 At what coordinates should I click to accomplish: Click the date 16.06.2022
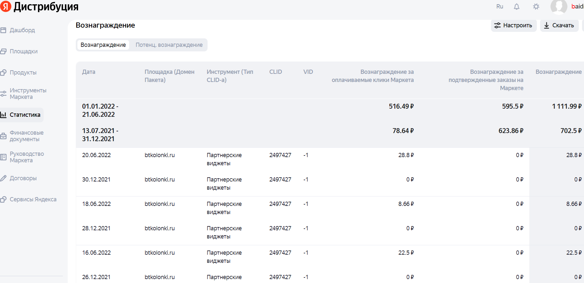pyautogui.click(x=96, y=253)
